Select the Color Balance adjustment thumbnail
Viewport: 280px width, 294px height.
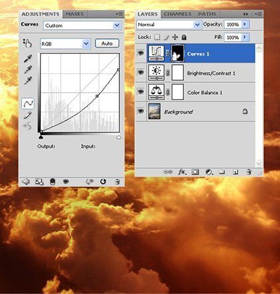point(156,92)
